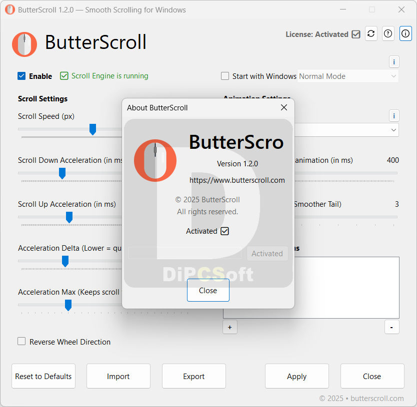Toggle Reverse Wheel Direction checkbox
Viewport: 417px width, 407px height.
tap(21, 341)
